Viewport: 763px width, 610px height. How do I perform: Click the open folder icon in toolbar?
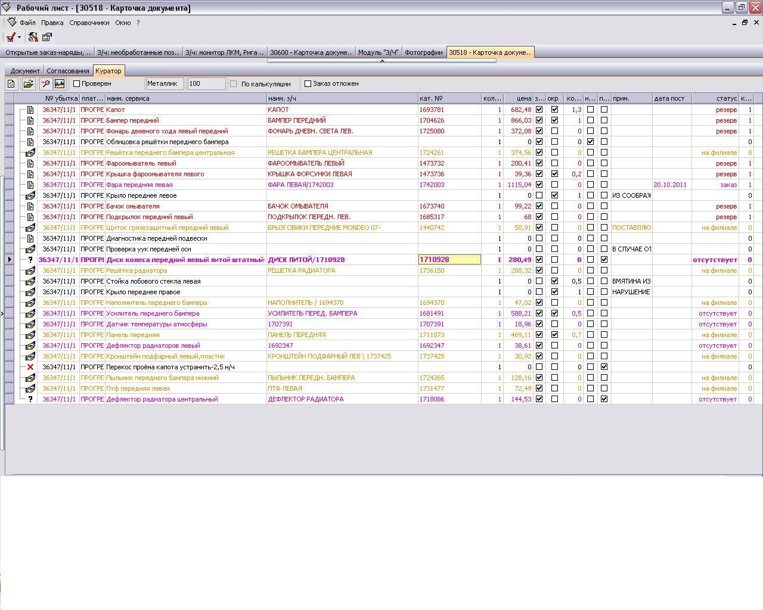[x=28, y=84]
